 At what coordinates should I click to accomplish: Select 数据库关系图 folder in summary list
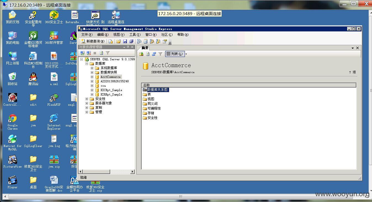[157, 90]
